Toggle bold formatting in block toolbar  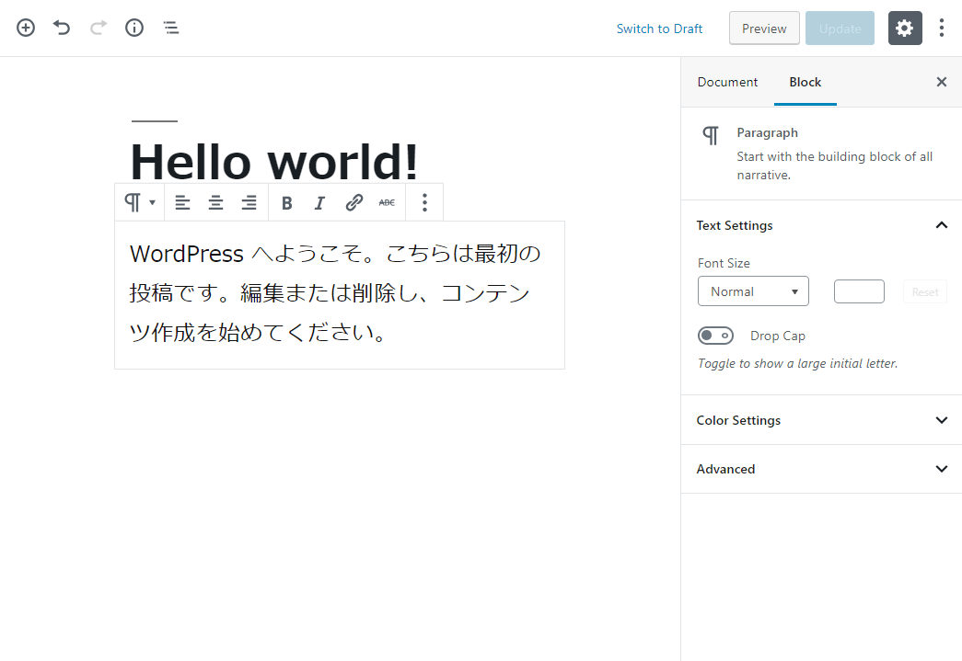point(286,203)
